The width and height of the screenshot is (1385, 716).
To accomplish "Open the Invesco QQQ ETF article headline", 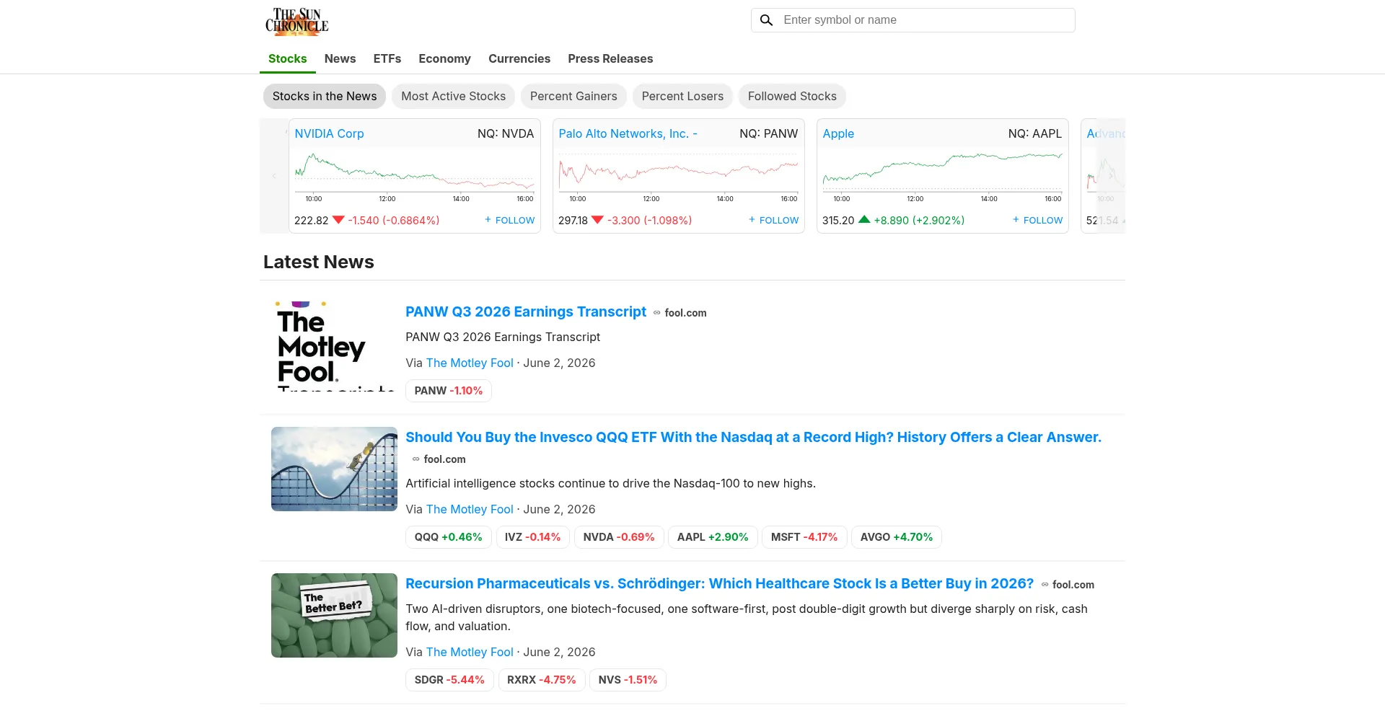I will (x=753, y=437).
